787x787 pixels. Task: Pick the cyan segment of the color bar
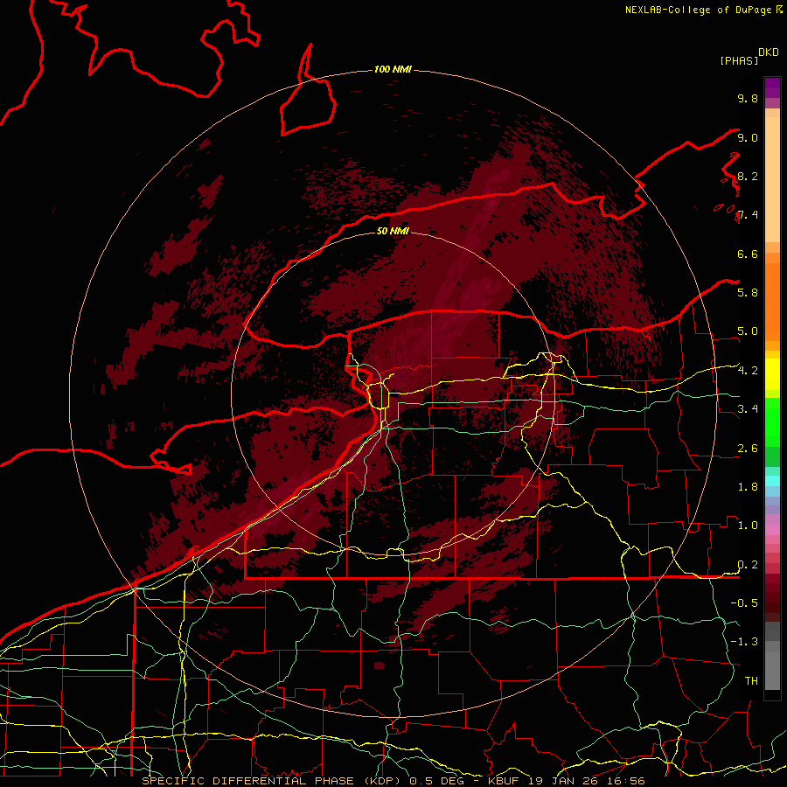coord(772,481)
